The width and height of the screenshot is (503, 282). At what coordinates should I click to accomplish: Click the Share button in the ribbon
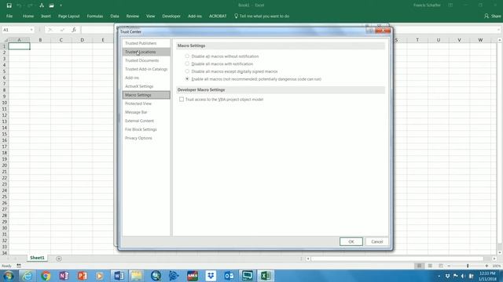[x=493, y=16]
